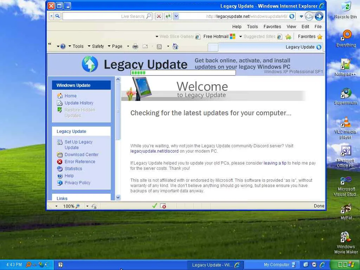Viewport: 360px width, 270px height.
Task: Expand the command bar overflow chevron
Action: pyautogui.click(x=50, y=44)
